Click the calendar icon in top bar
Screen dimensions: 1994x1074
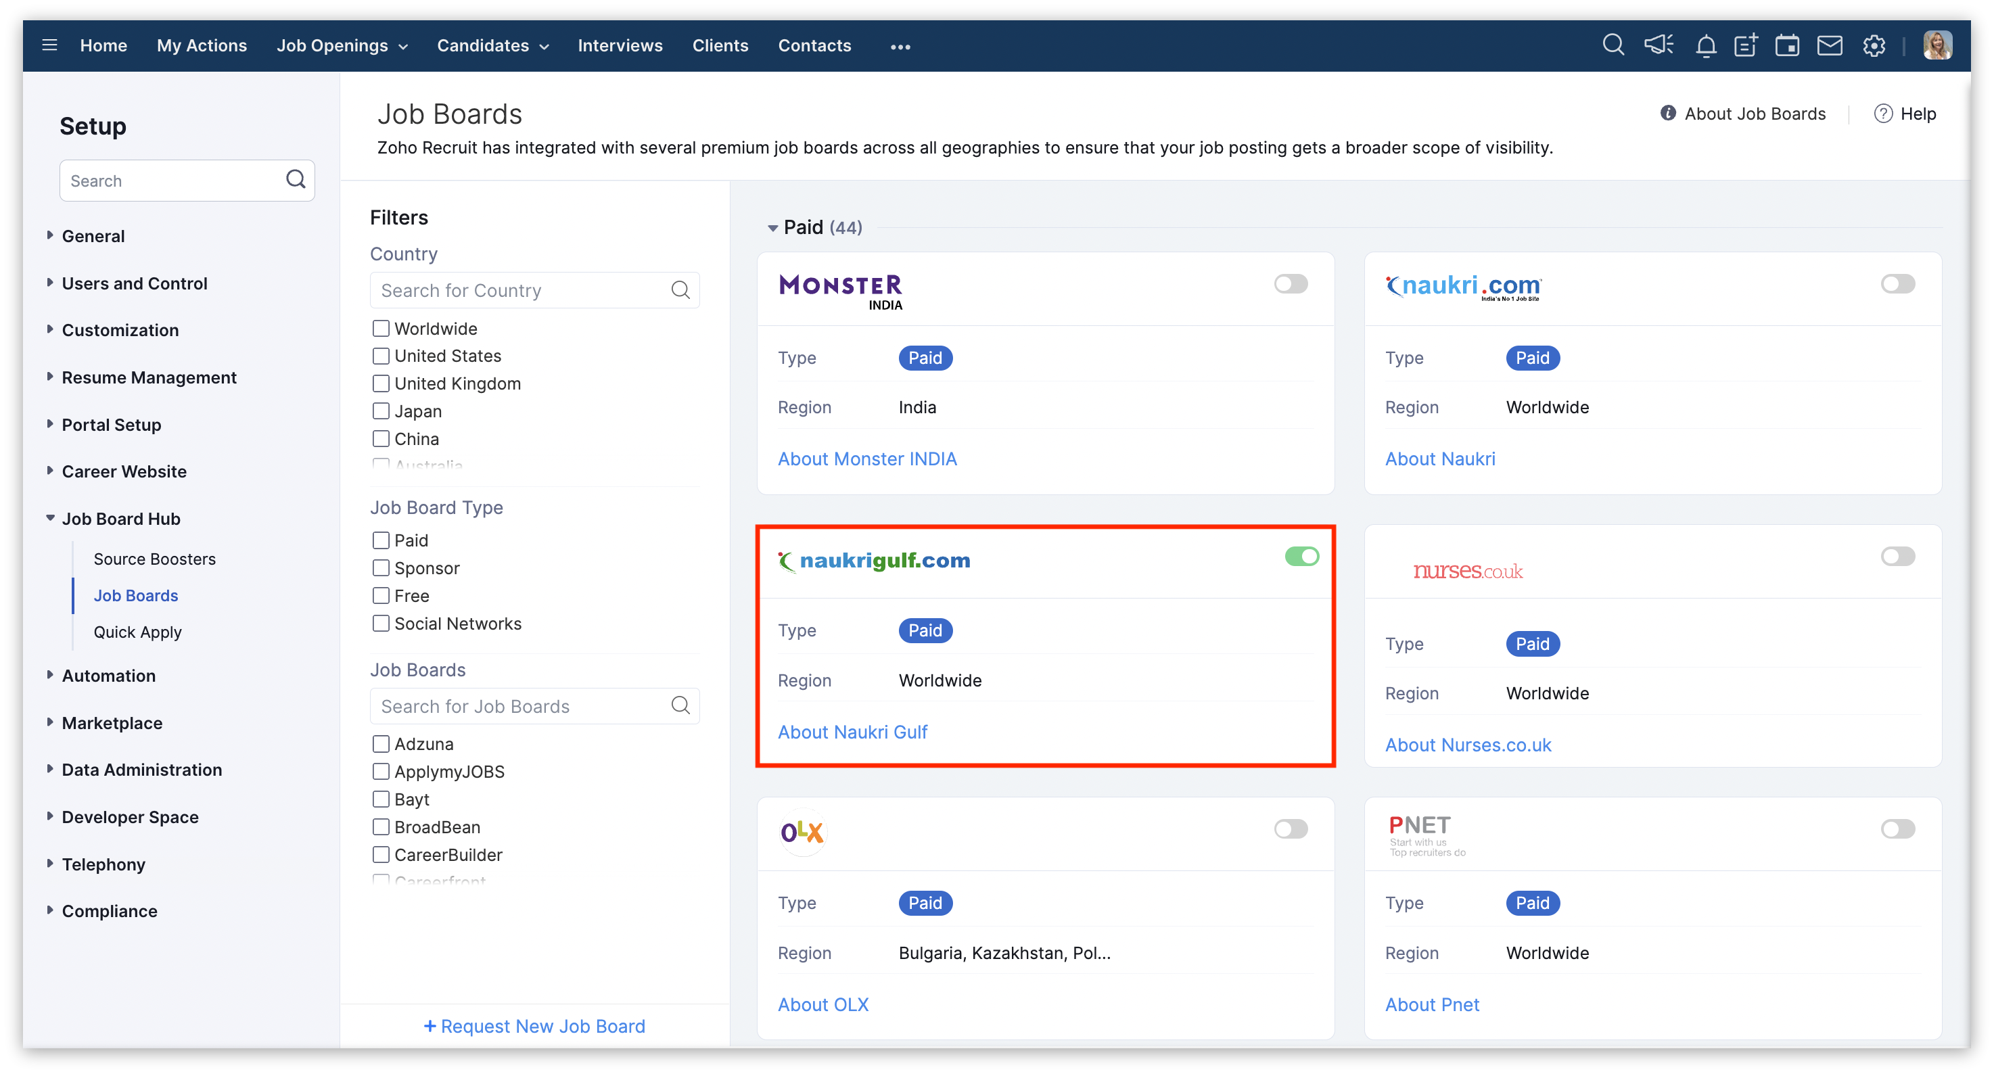click(1786, 46)
